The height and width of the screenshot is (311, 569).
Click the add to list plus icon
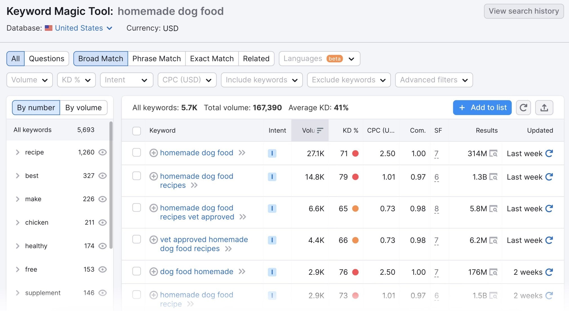tap(462, 108)
